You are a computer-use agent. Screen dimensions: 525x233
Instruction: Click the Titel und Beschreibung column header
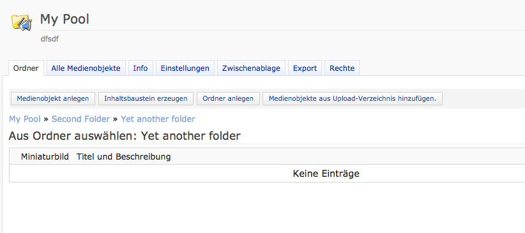[x=123, y=156]
